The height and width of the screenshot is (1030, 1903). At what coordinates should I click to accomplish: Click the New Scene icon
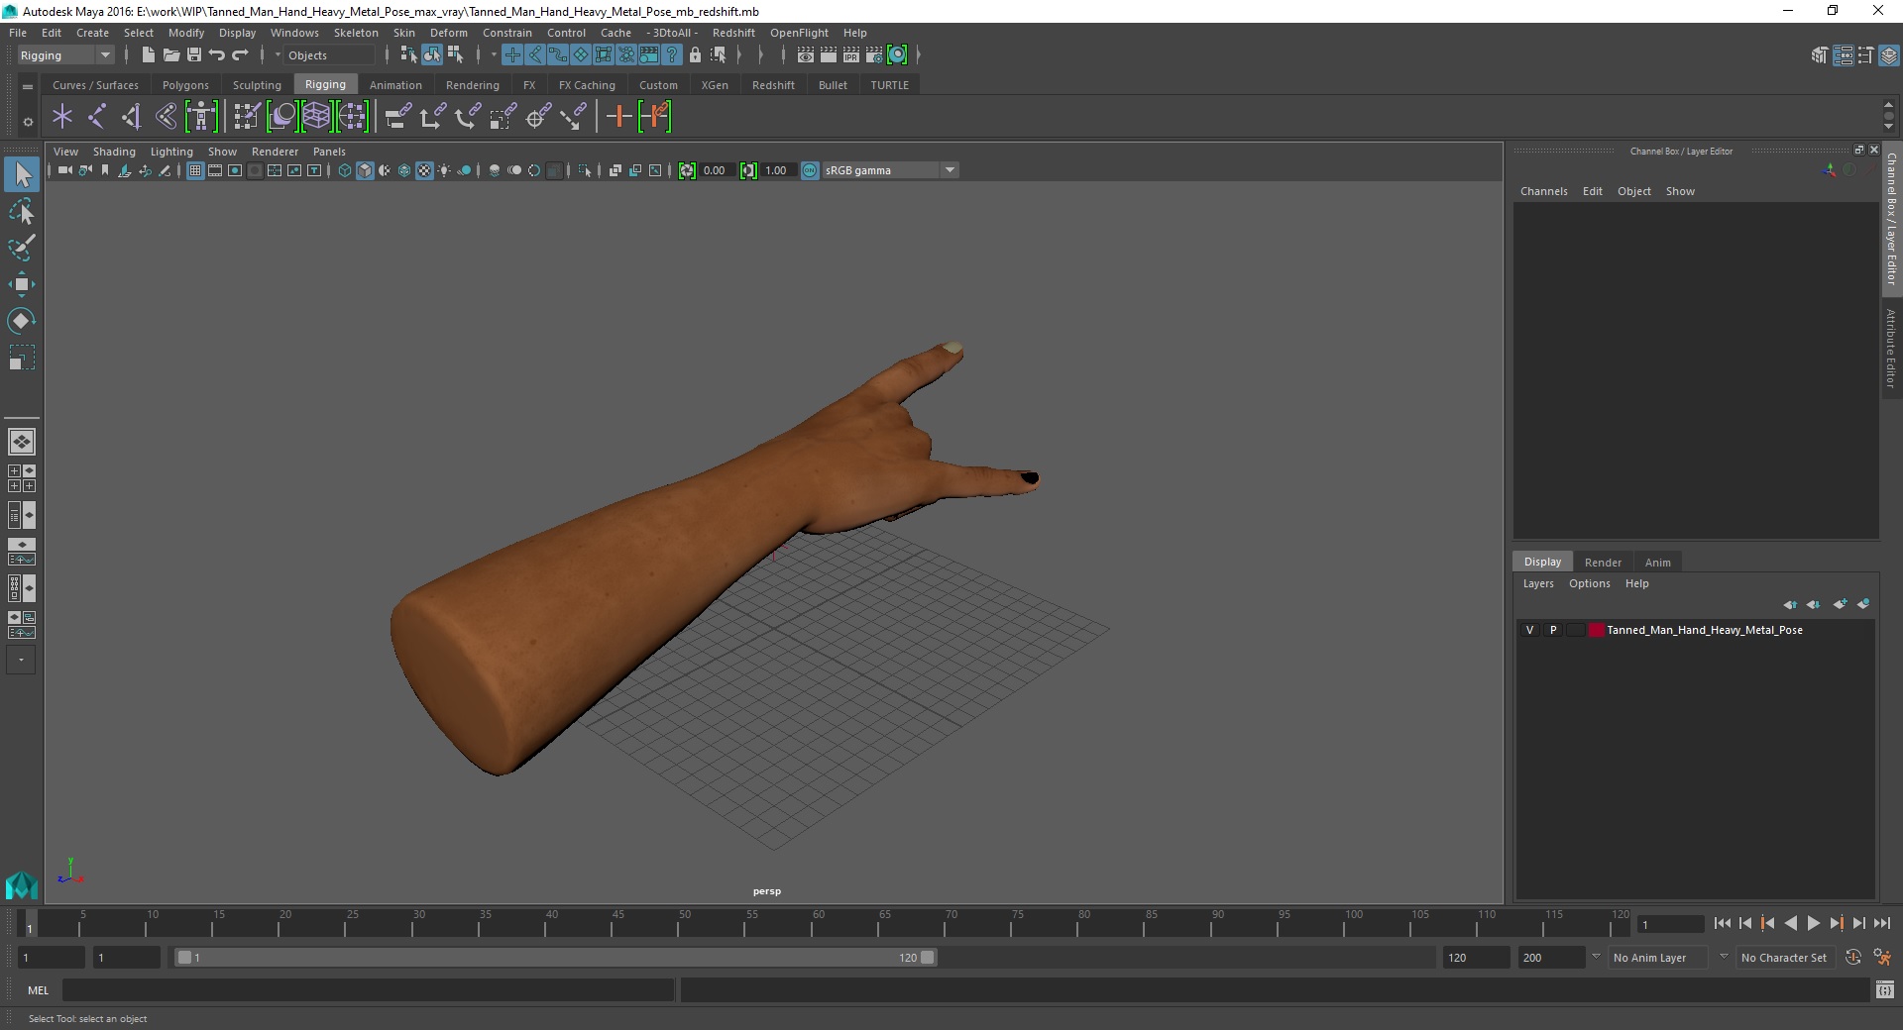coord(148,55)
